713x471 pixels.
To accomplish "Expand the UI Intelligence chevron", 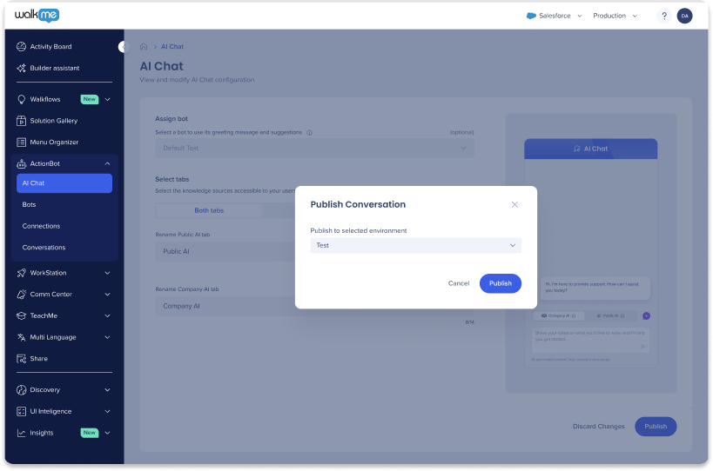I will click(108, 411).
